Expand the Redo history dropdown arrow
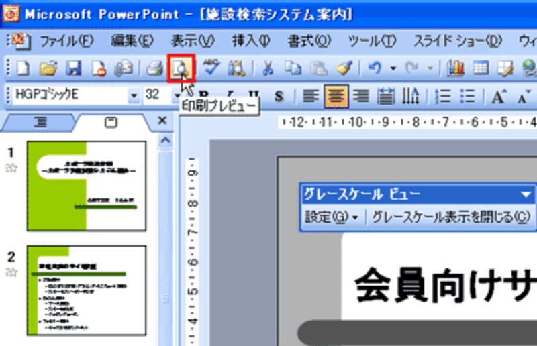Viewport: 537px width, 346px height. coord(430,68)
